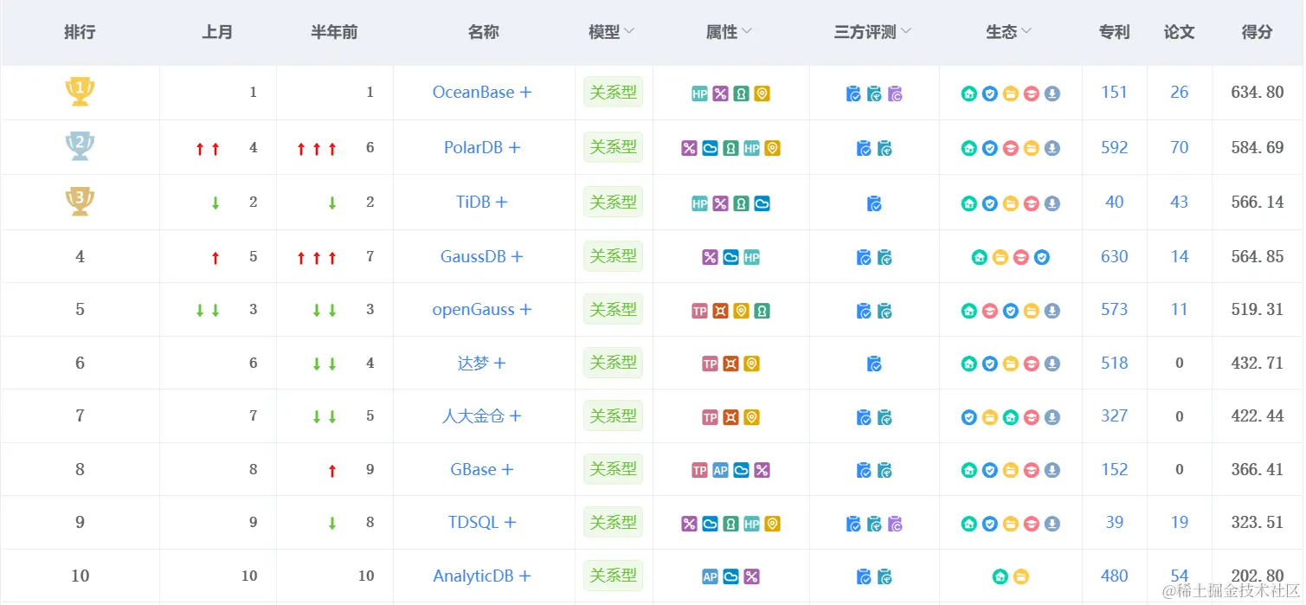Viewport: 1306px width, 605px height.
Task: Click the HP attribute icon in OceanBase row
Action: pos(699,93)
